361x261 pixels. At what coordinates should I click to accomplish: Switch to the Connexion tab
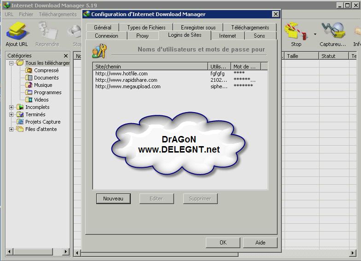coord(106,36)
